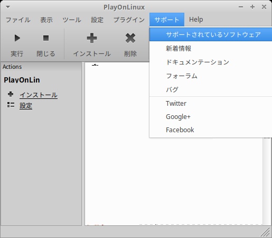Click the Run (実行) play icon
Viewport: 272px width, 238px height.
coord(17,38)
